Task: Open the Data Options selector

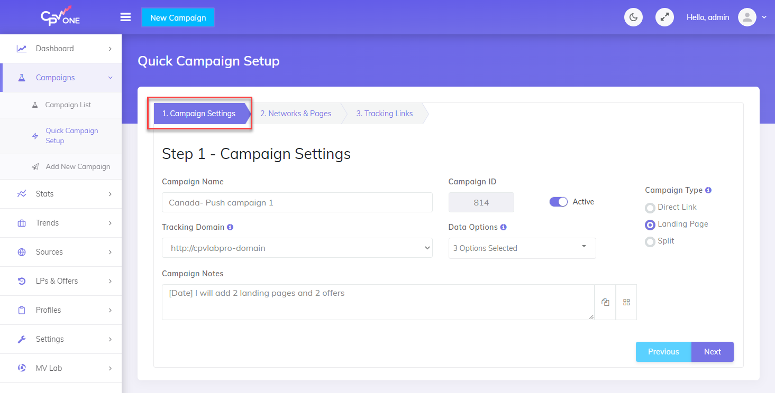Action: [522, 248]
